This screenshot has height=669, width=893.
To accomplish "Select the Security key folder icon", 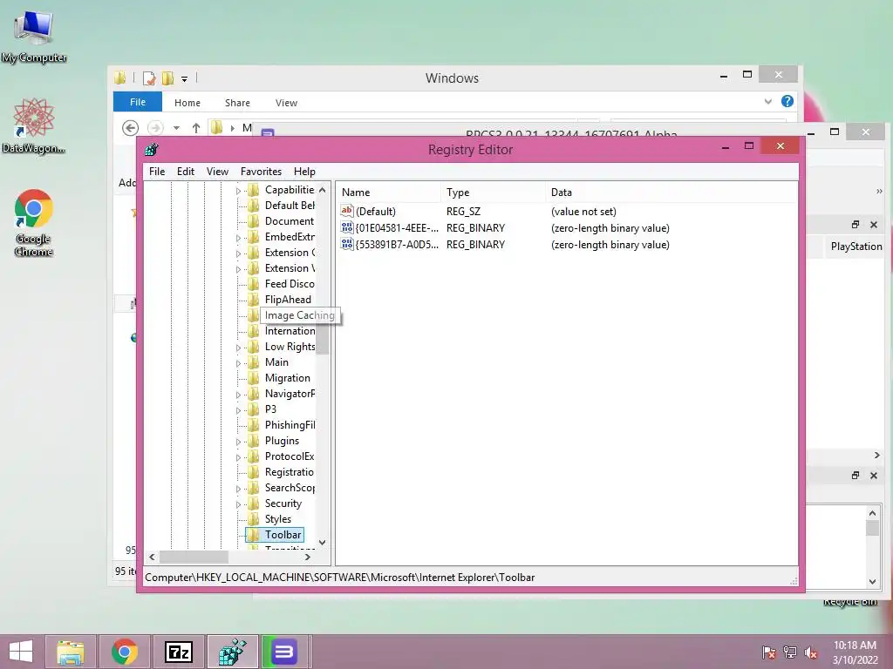I will point(254,503).
